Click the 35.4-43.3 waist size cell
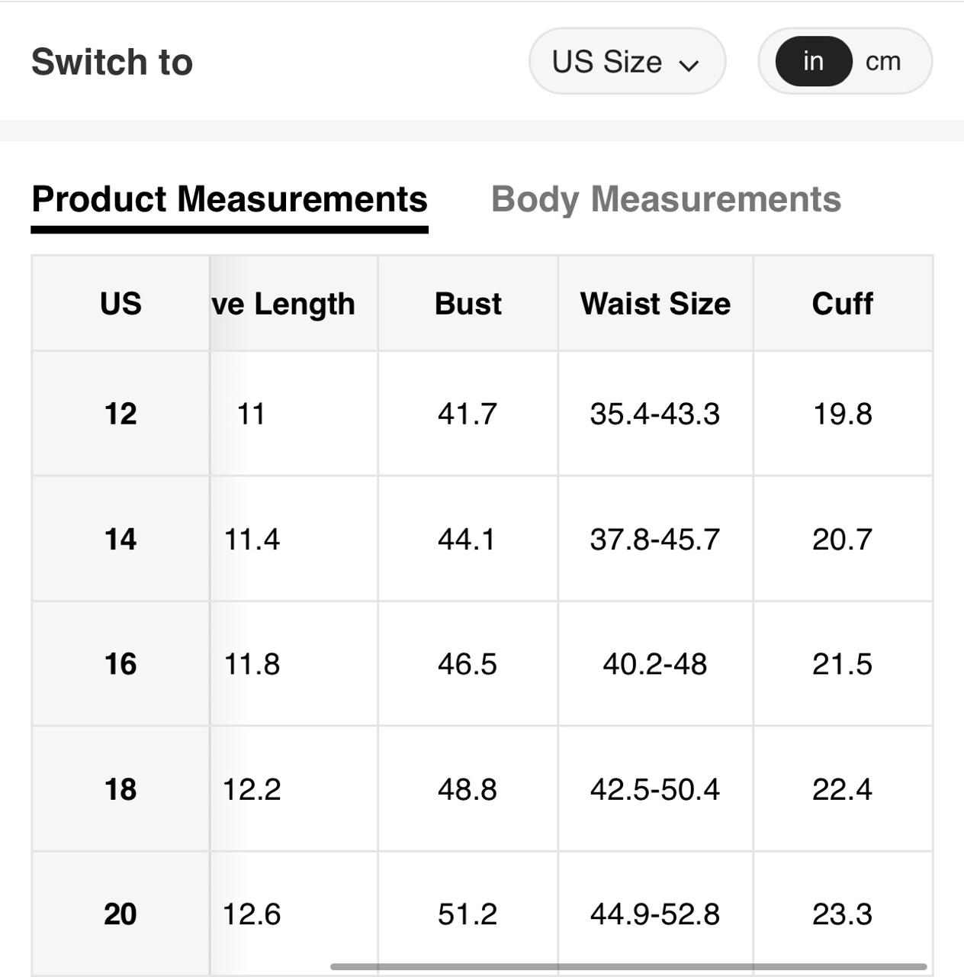Screen dimensions: 964x977 click(655, 414)
